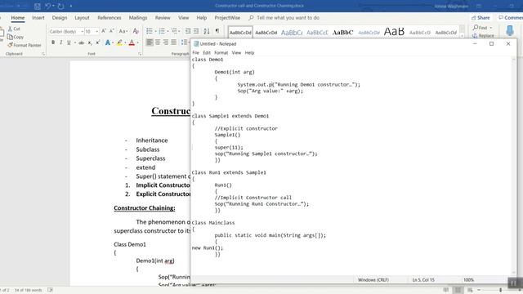The height and width of the screenshot is (294, 523).
Task: Cut the selected text in Word
Action: point(14,29)
